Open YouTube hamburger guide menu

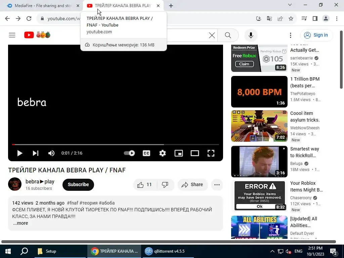click(x=12, y=35)
